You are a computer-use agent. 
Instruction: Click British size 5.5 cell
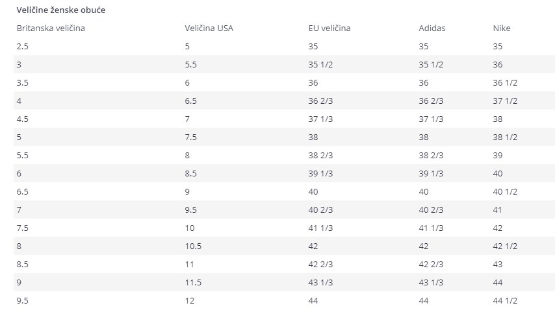click(22, 156)
